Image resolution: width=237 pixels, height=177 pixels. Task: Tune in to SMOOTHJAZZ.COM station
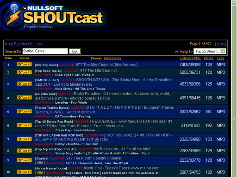click(25, 84)
